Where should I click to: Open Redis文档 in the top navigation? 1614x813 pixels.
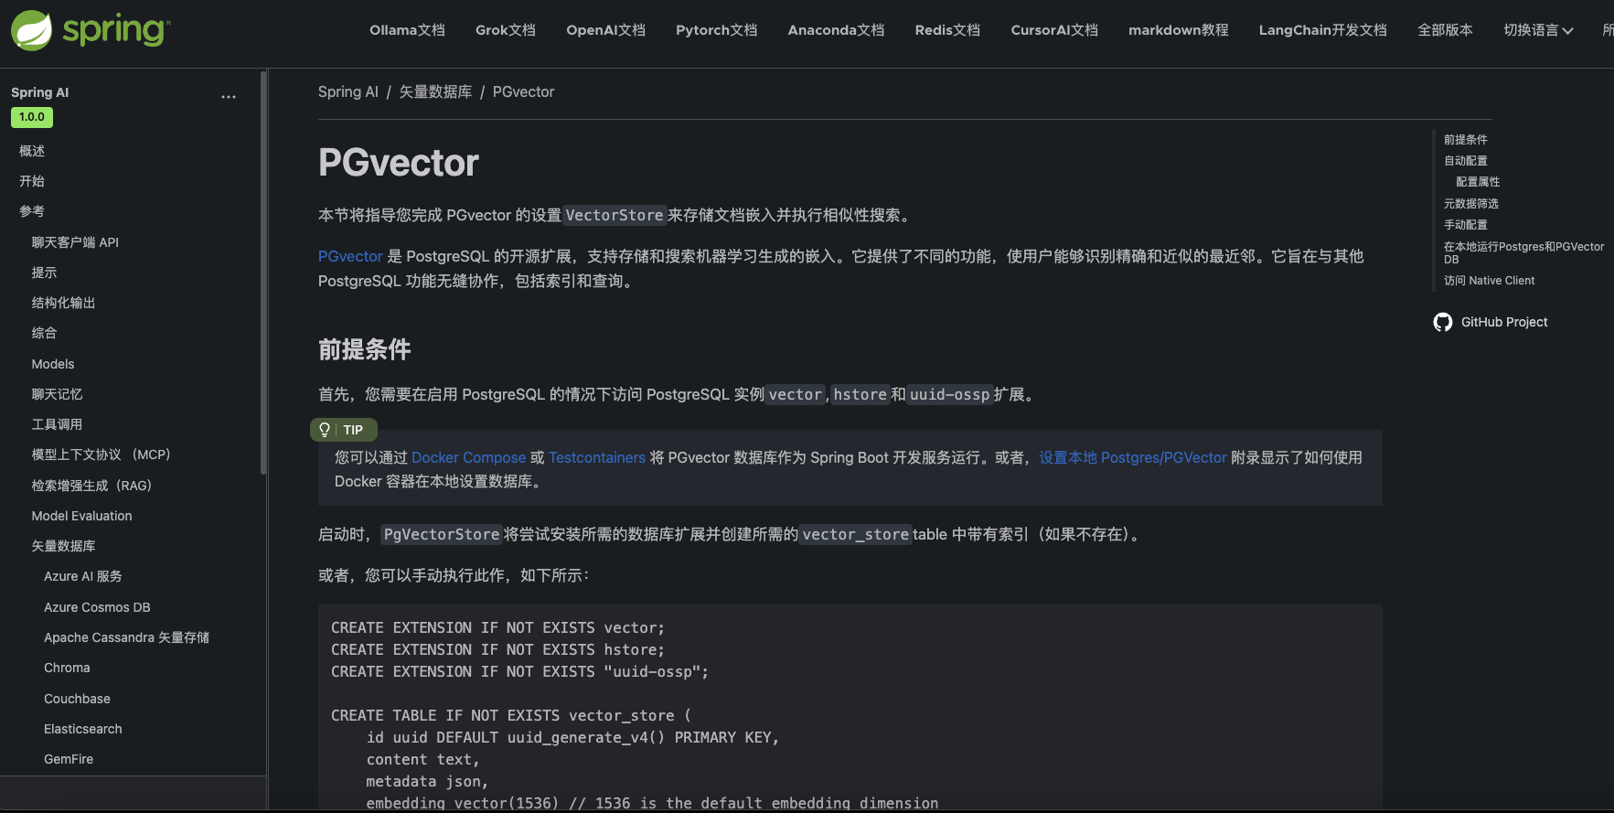coord(947,30)
